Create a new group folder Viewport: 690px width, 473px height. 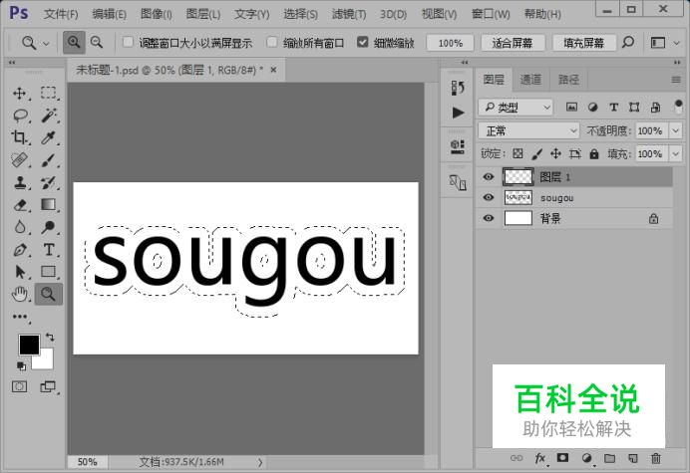[x=609, y=458]
